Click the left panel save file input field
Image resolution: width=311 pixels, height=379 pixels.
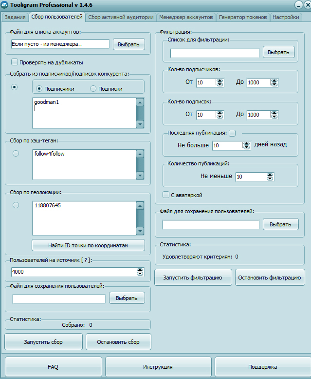tap(59, 299)
